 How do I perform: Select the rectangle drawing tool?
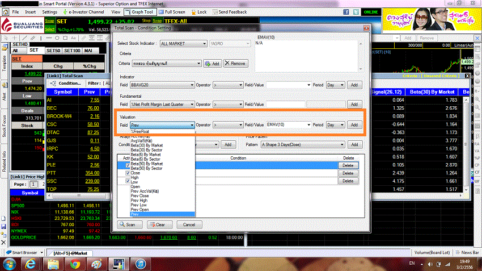(x=65, y=38)
